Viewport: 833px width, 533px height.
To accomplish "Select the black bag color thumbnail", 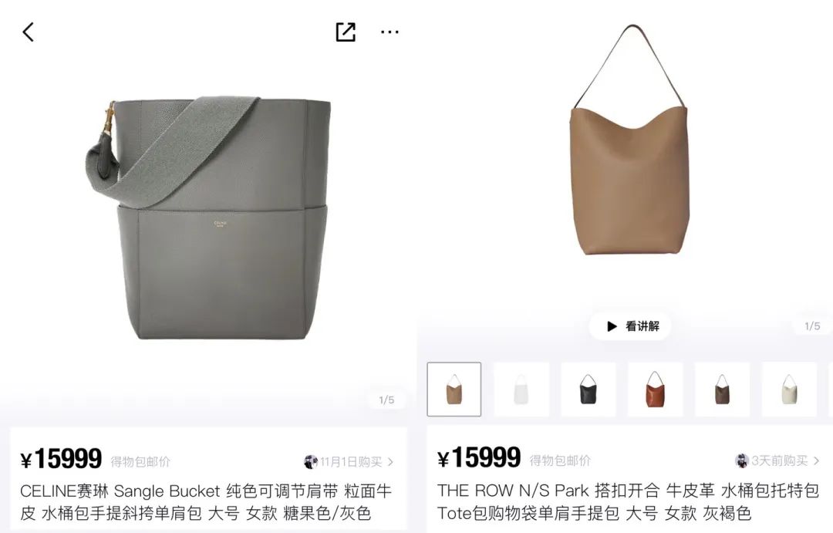I will click(x=588, y=390).
